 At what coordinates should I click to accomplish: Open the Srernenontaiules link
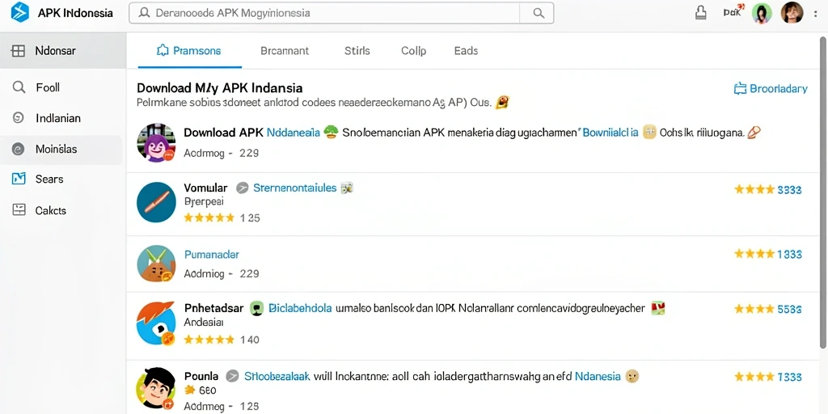tap(294, 188)
